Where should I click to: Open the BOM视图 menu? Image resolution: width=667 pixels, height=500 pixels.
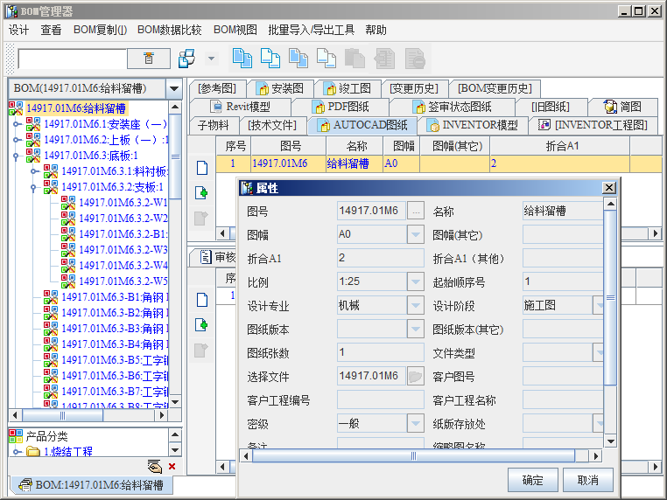[x=235, y=30]
